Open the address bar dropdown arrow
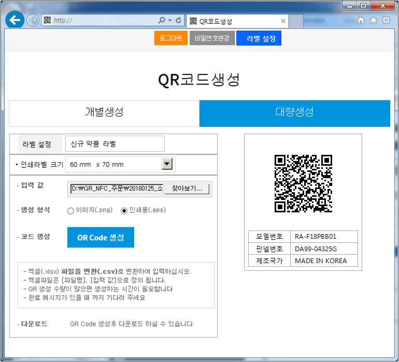 click(x=170, y=20)
